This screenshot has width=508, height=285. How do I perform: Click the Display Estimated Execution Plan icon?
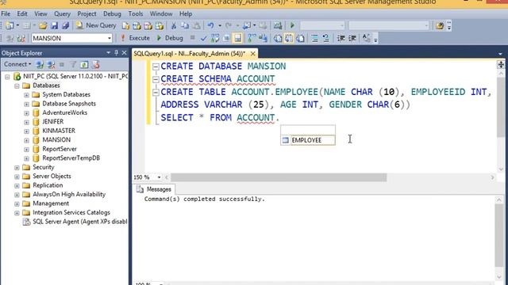215,39
